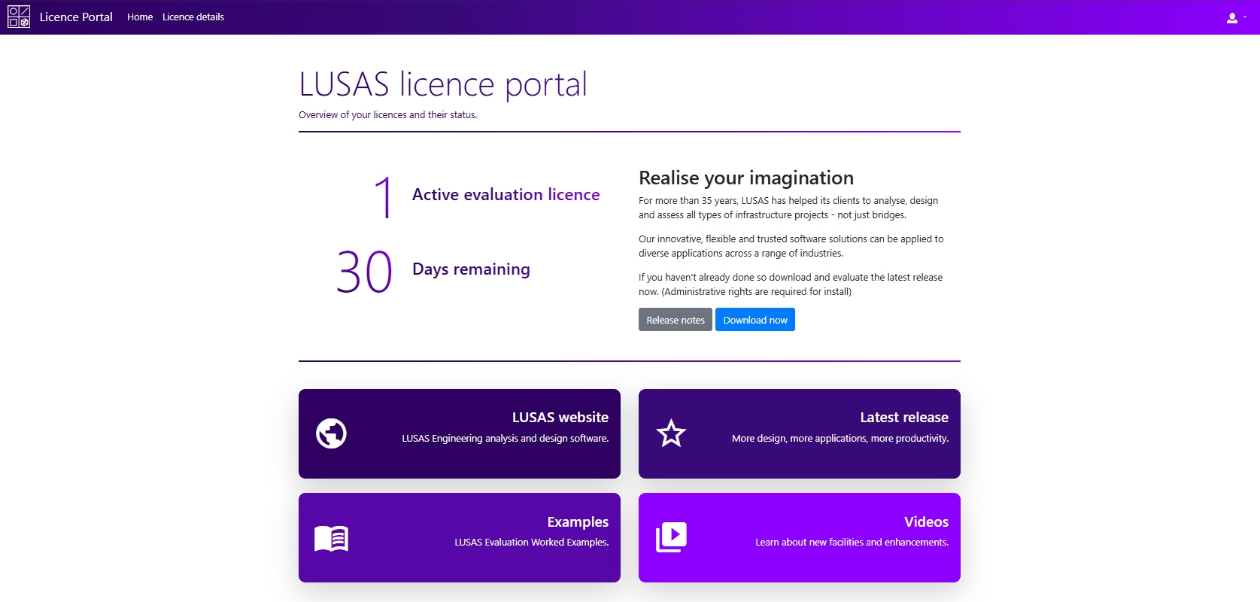Click the LUSAS logo icon in navbar

(19, 17)
